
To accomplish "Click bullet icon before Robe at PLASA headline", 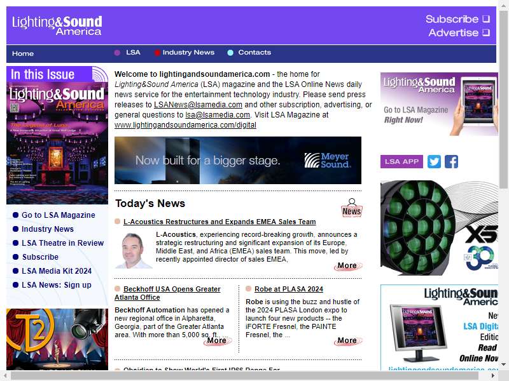I will point(248,288).
